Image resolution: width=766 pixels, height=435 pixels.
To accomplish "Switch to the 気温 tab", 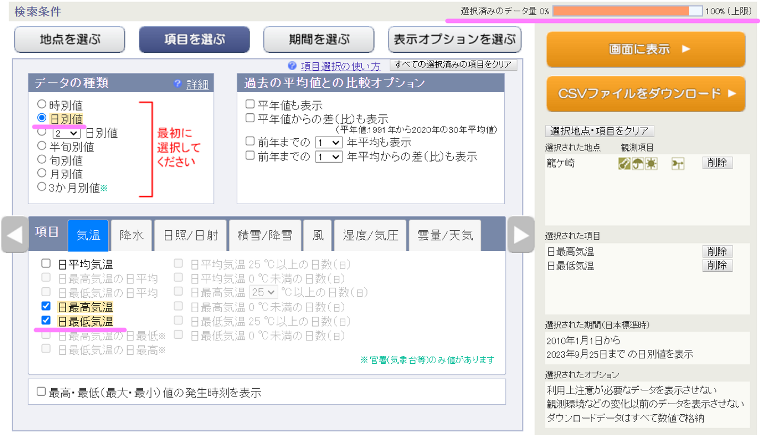I will [x=88, y=235].
